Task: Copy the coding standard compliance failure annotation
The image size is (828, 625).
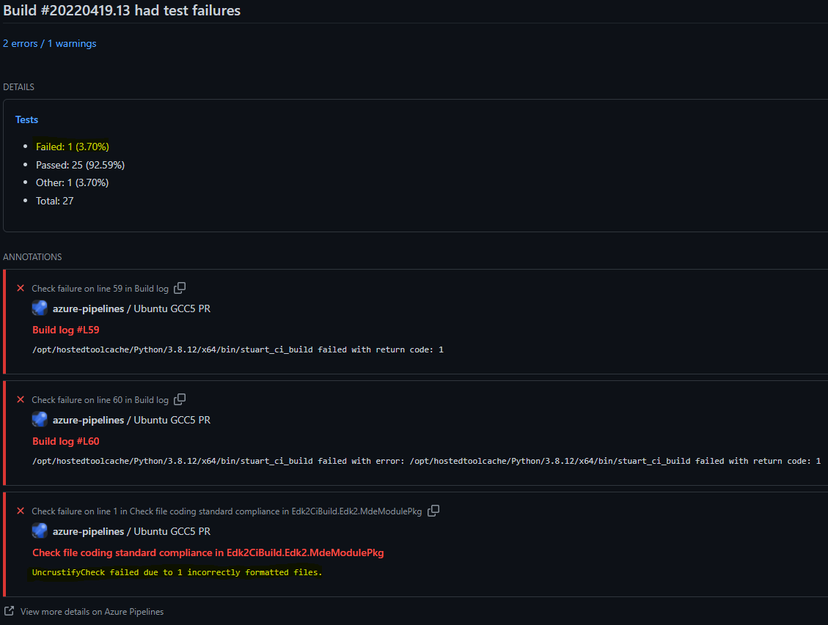Action: (x=433, y=511)
